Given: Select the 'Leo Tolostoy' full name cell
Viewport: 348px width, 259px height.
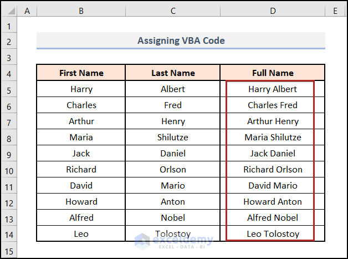Looking at the screenshot, I should (x=272, y=233).
